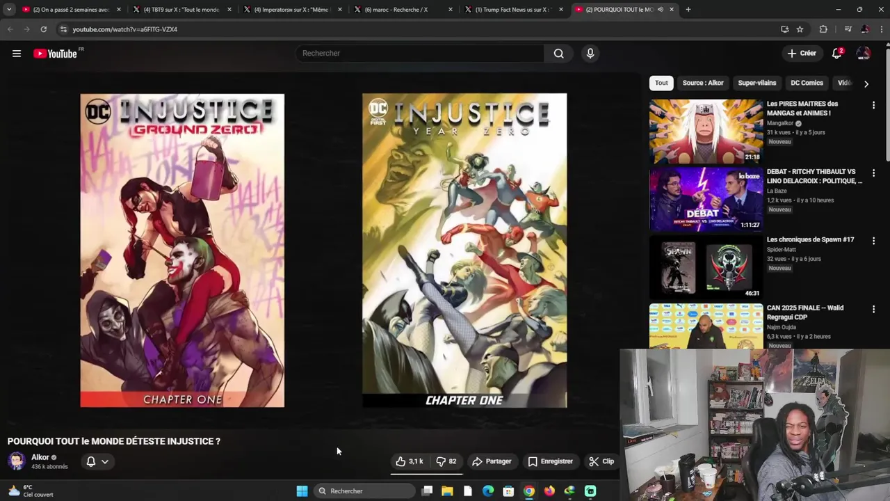Open CAN 2025 FINALE video title
This screenshot has height=501, width=890.
[805, 312]
